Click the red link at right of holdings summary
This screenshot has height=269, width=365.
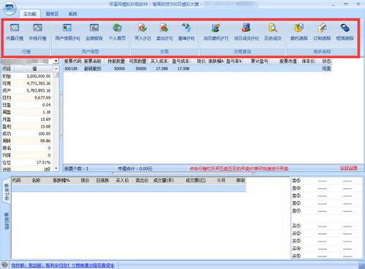tap(349, 168)
